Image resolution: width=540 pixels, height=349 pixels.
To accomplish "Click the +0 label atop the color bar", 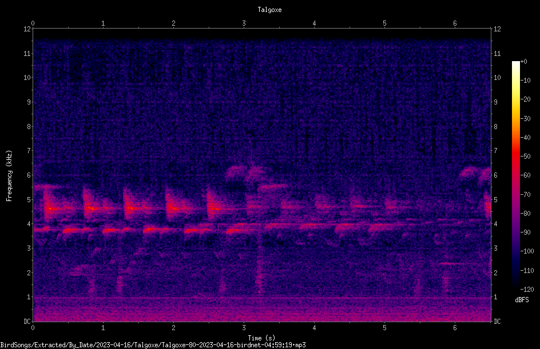I will tap(524, 62).
